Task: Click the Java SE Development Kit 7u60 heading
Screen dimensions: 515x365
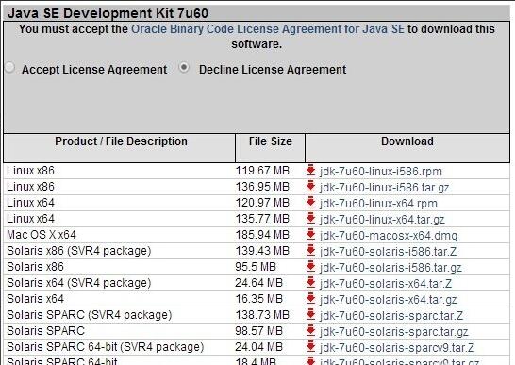Action: [x=108, y=13]
